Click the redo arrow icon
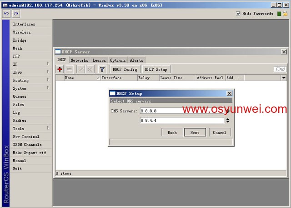The height and width of the screenshot is (208, 291). pyautogui.click(x=16, y=14)
